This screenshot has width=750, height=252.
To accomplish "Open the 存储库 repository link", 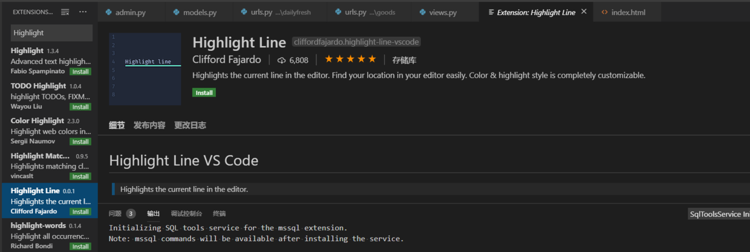I will click(404, 60).
